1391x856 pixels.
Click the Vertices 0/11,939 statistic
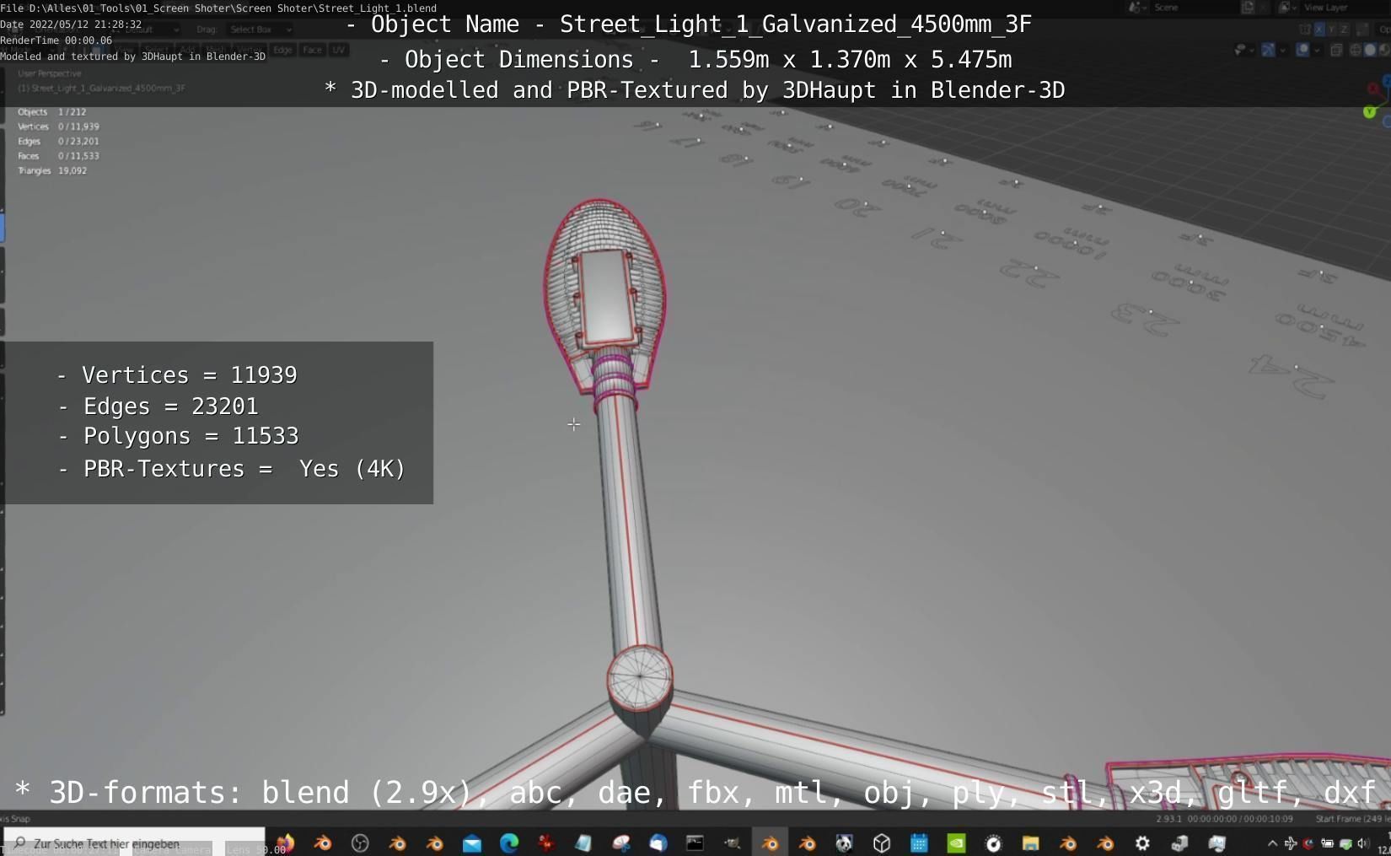click(58, 127)
